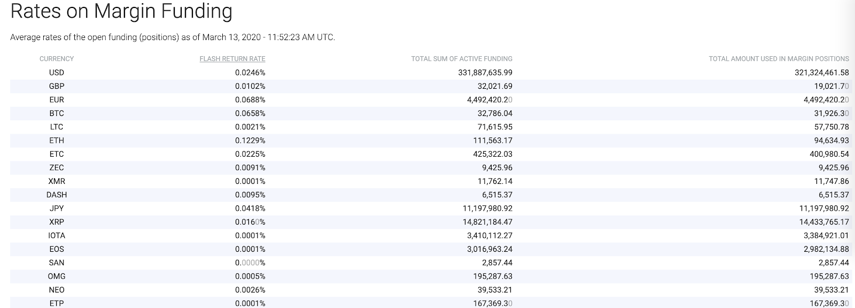855x308 pixels.
Task: Click the ZEC currency label
Action: [57, 168]
